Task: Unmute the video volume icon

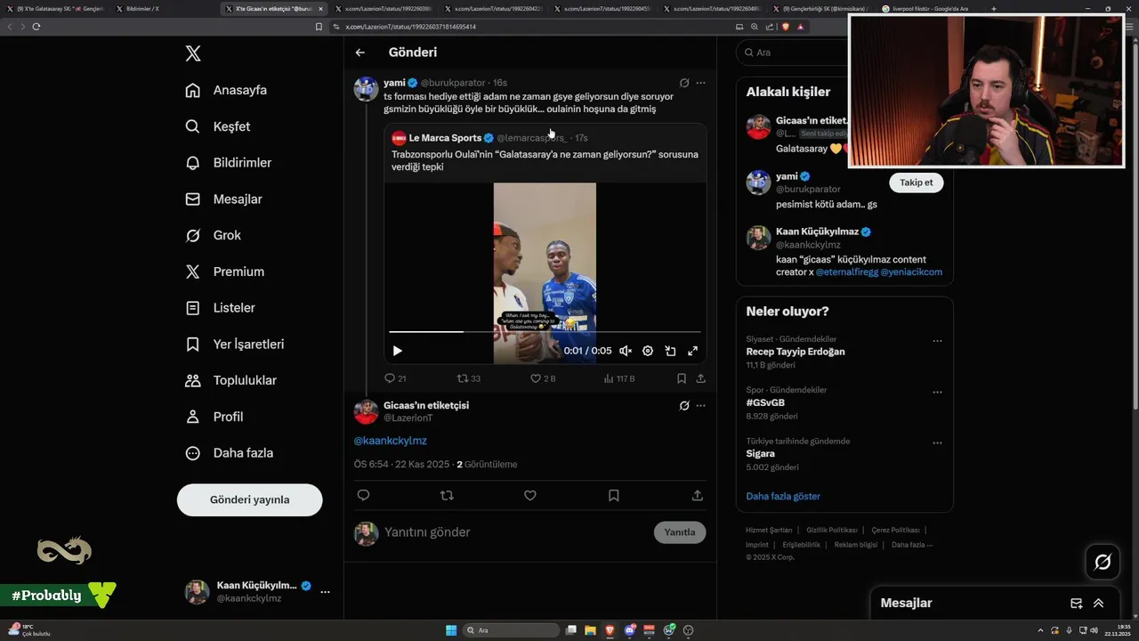Action: tap(626, 351)
